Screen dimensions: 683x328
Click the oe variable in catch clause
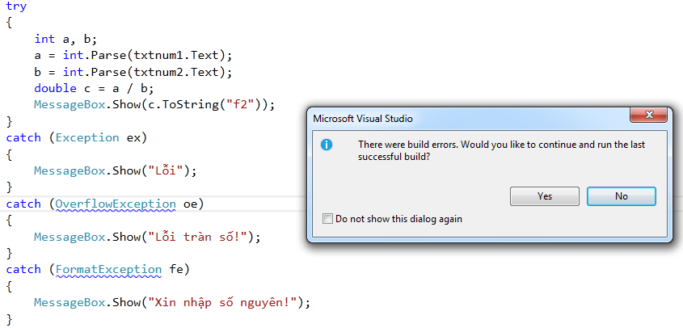tap(191, 204)
